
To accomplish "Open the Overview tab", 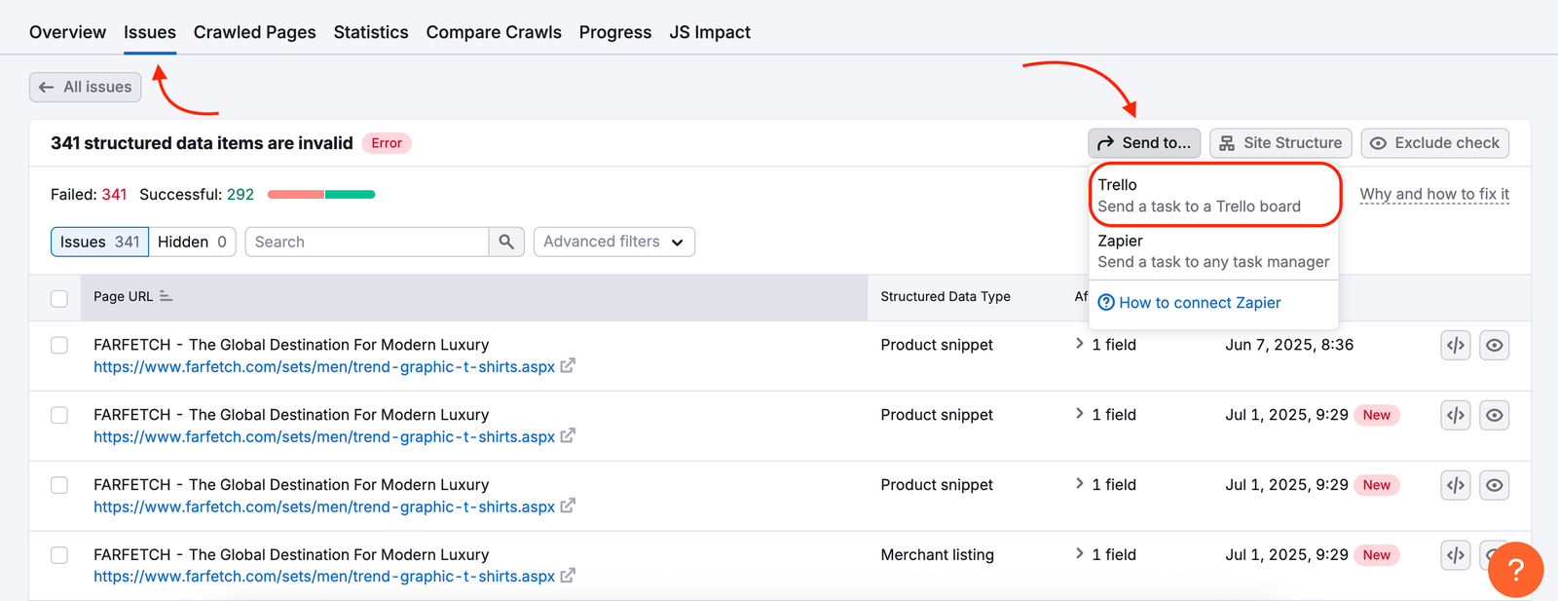I will point(67,32).
